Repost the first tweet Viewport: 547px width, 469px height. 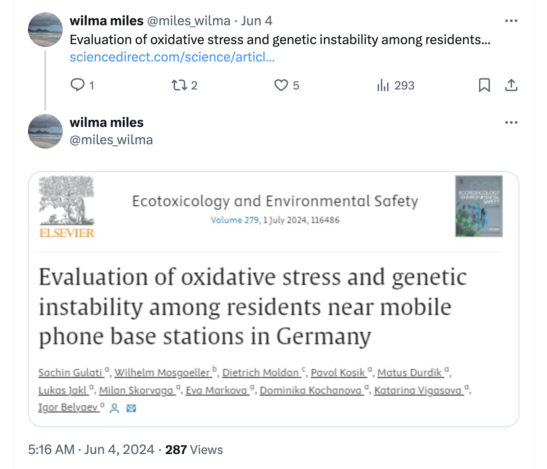179,85
